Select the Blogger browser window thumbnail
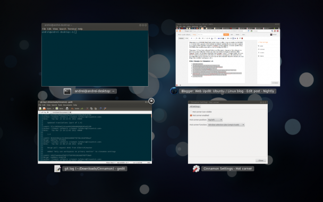 coord(227,55)
